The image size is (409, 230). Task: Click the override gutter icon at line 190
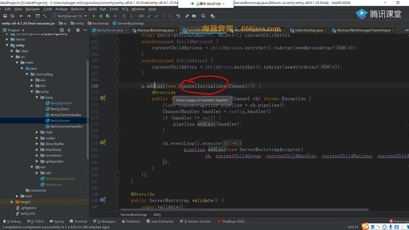[102, 200]
